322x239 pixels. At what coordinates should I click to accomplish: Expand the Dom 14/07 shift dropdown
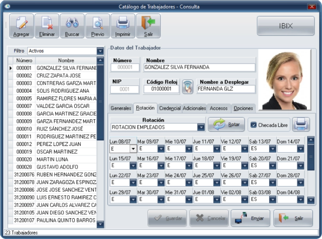coord(301,149)
